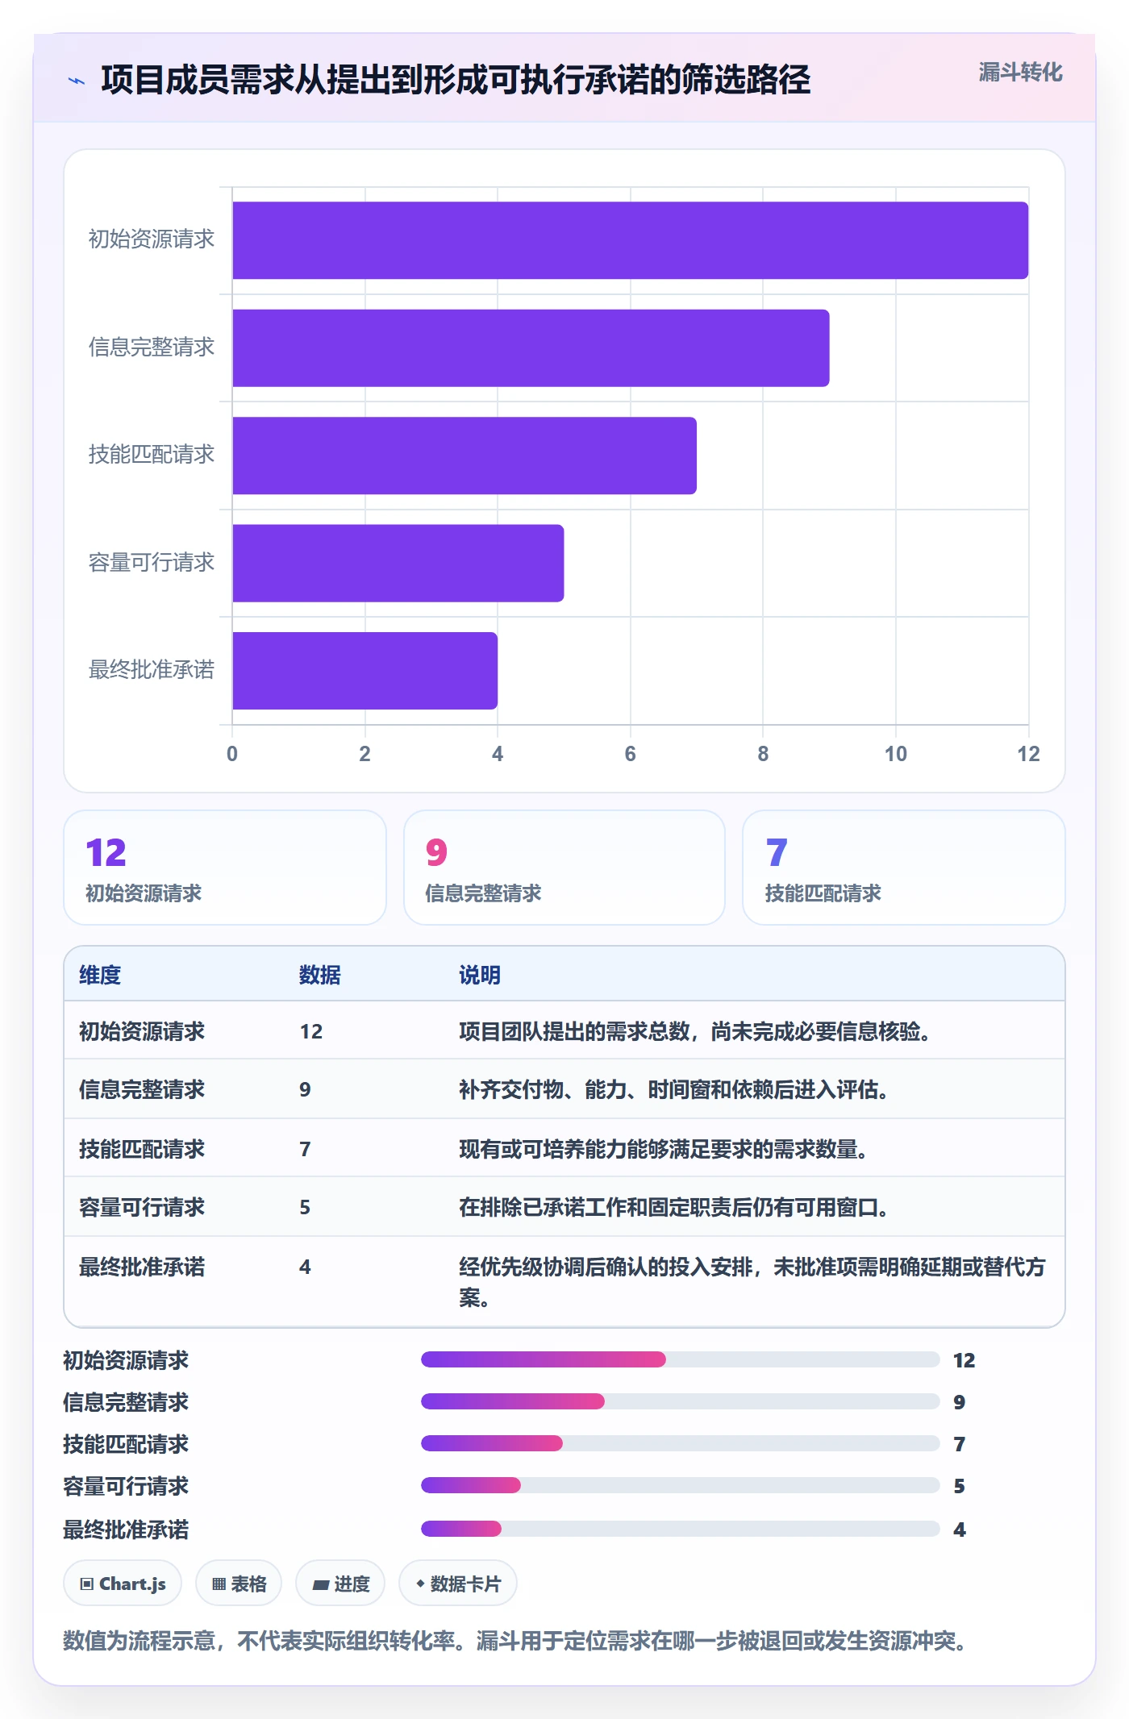Click the 最终批准承诺 progress bar
The width and height of the screenshot is (1129, 1719).
point(681,1529)
